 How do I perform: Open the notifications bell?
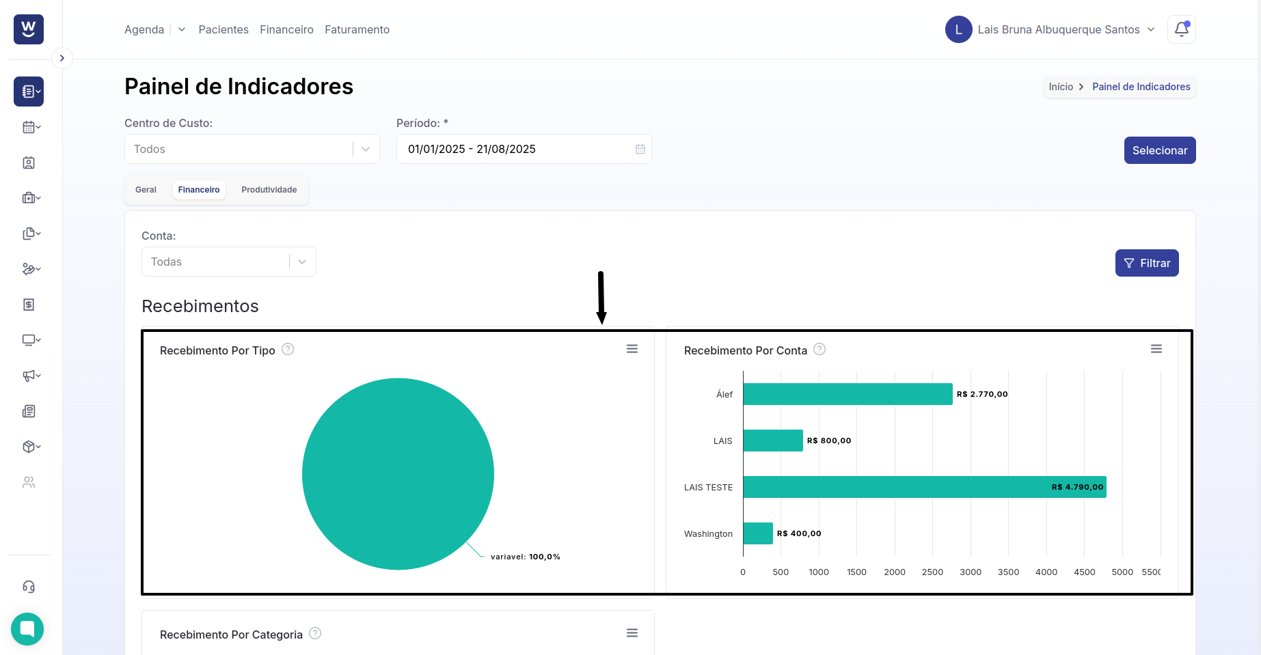click(1182, 29)
